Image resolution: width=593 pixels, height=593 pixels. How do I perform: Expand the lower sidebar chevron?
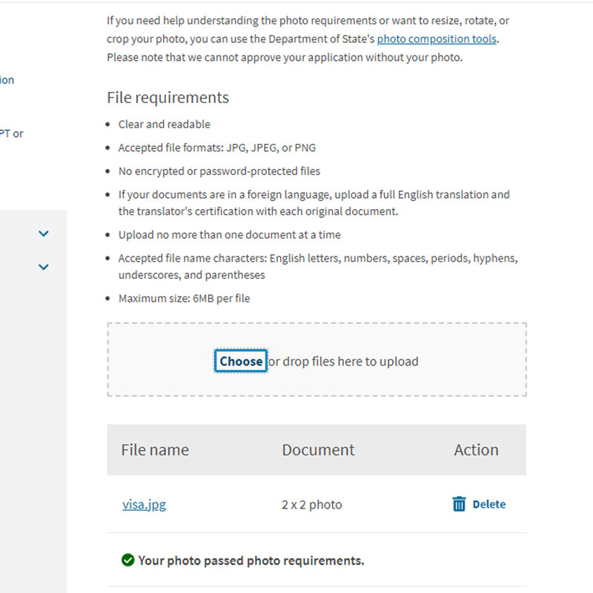click(44, 267)
